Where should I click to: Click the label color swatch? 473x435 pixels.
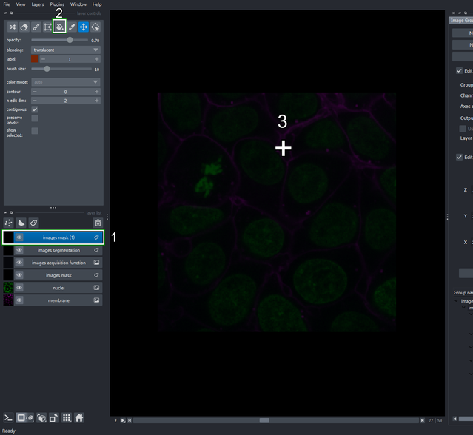click(35, 59)
